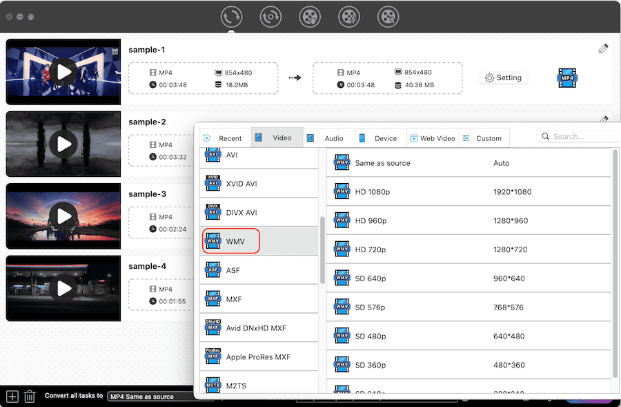Switch to the Device tab
Image resolution: width=621 pixels, height=407 pixels.
[x=381, y=138]
